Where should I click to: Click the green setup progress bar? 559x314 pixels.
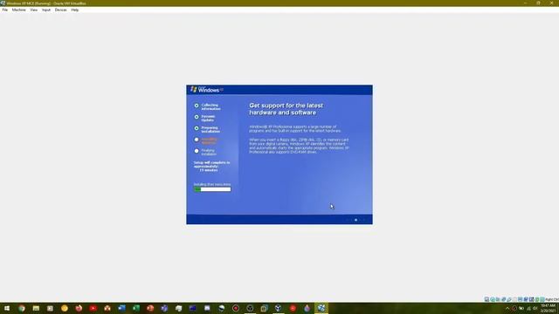pos(212,189)
